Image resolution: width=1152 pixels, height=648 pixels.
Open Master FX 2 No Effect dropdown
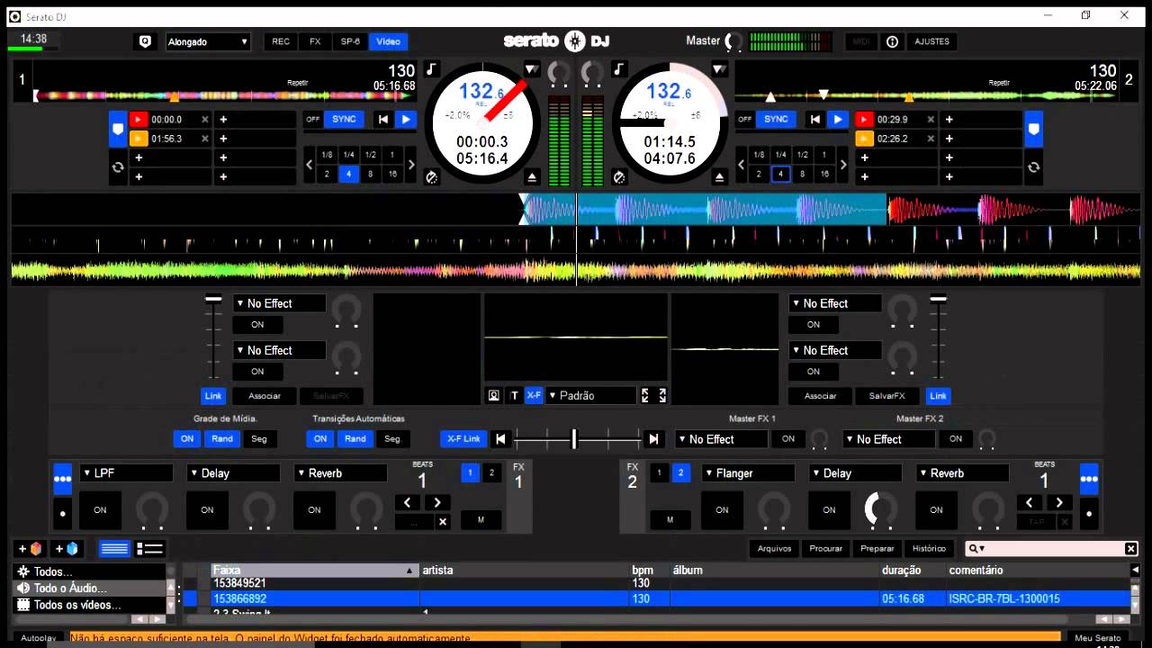pyautogui.click(x=889, y=439)
